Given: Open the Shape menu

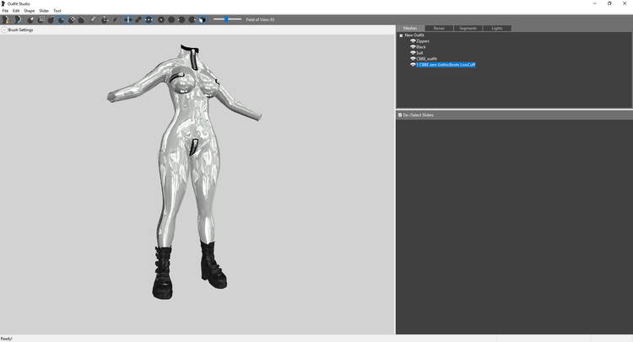Looking at the screenshot, I should pos(29,11).
